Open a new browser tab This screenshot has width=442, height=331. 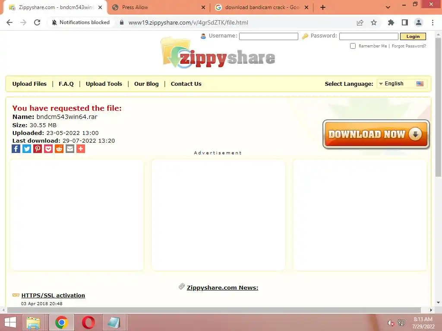click(323, 7)
